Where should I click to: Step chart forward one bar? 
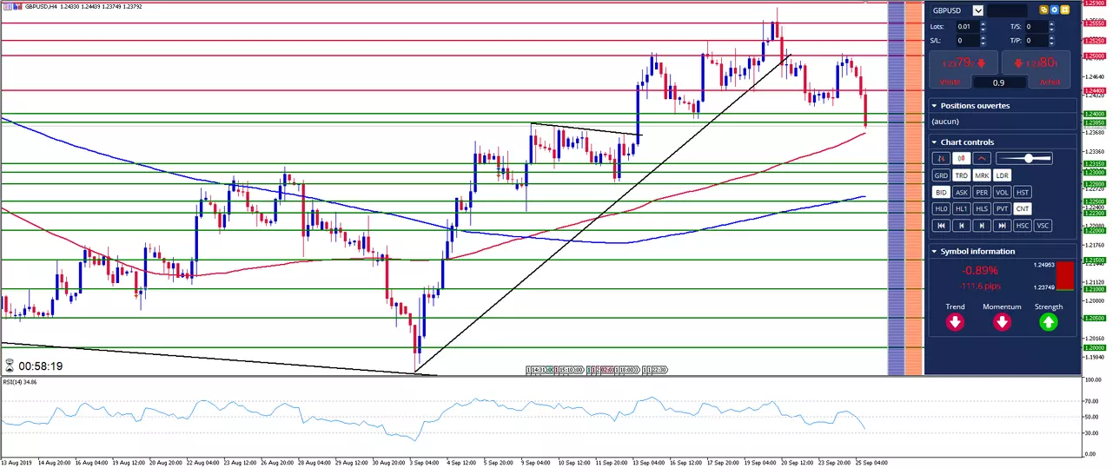tap(982, 226)
